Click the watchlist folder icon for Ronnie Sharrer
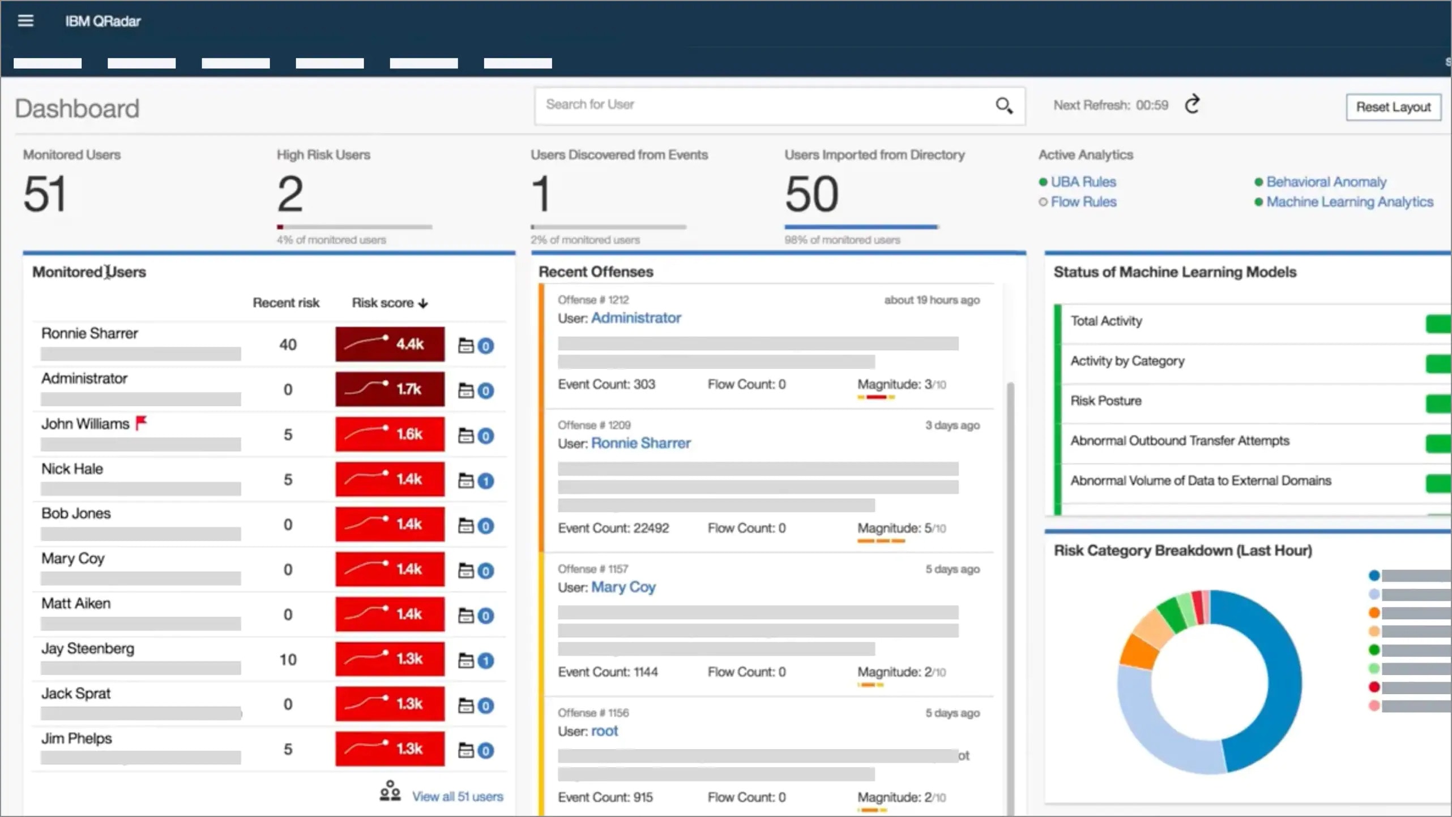Screen dimensions: 1452x817 (x=466, y=345)
